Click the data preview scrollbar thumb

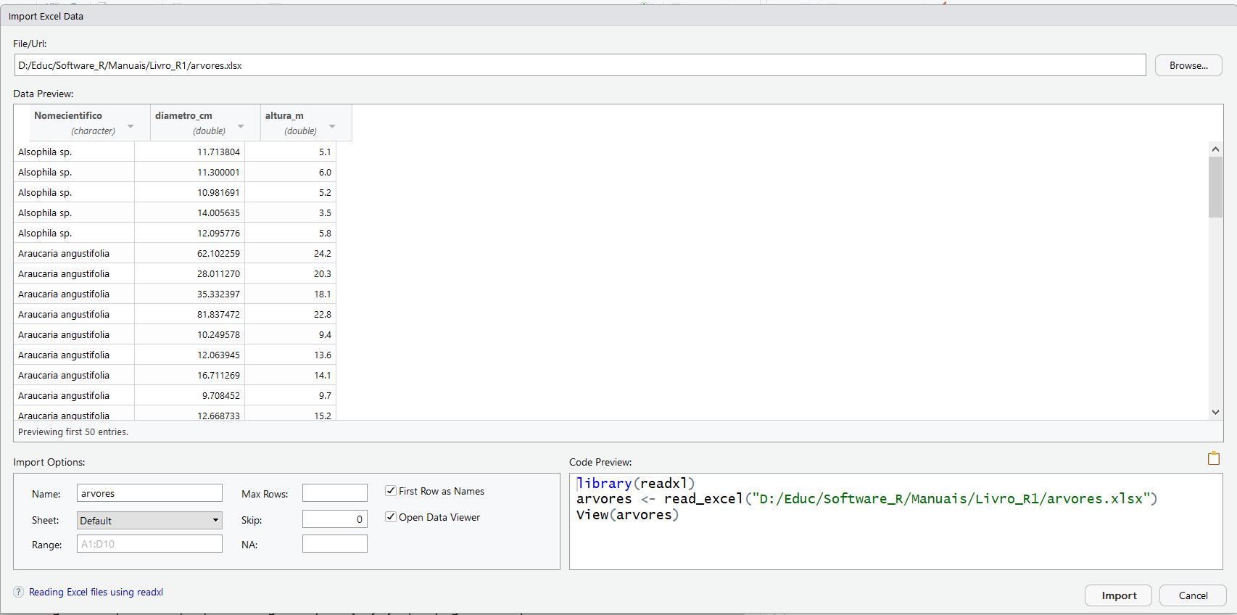coord(1215,187)
